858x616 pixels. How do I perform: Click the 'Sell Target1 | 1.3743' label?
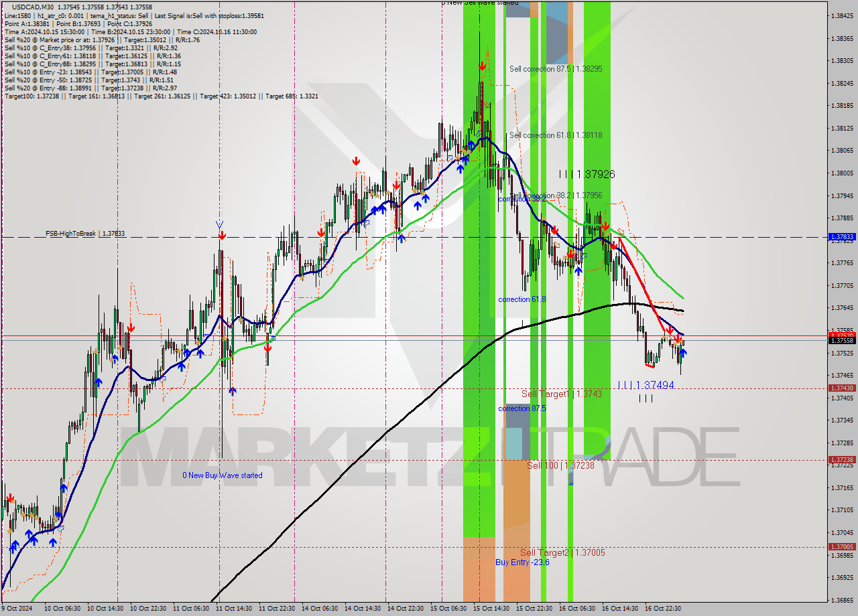click(562, 394)
